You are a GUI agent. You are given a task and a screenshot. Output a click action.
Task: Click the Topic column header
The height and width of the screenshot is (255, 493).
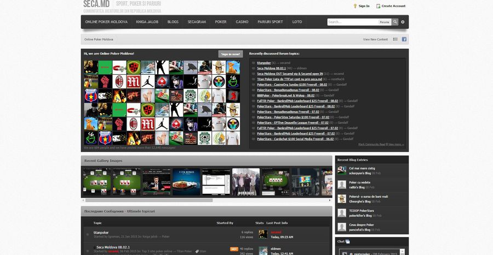[x=98, y=223]
